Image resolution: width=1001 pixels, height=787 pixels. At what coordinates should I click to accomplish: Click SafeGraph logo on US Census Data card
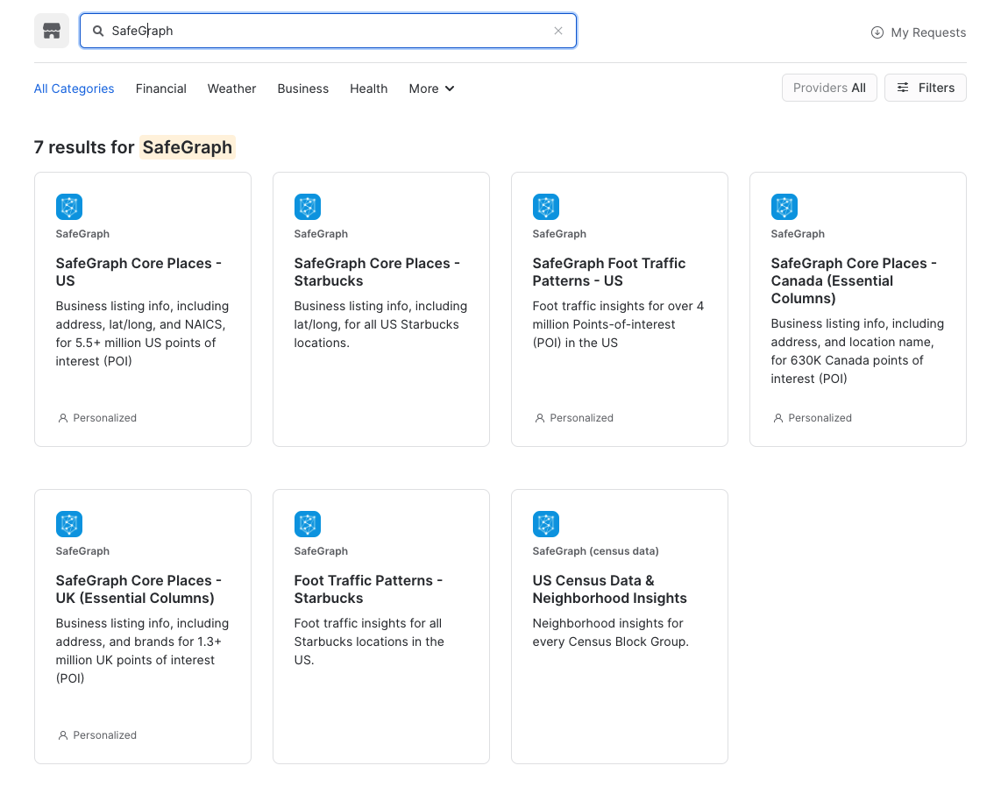pos(546,524)
